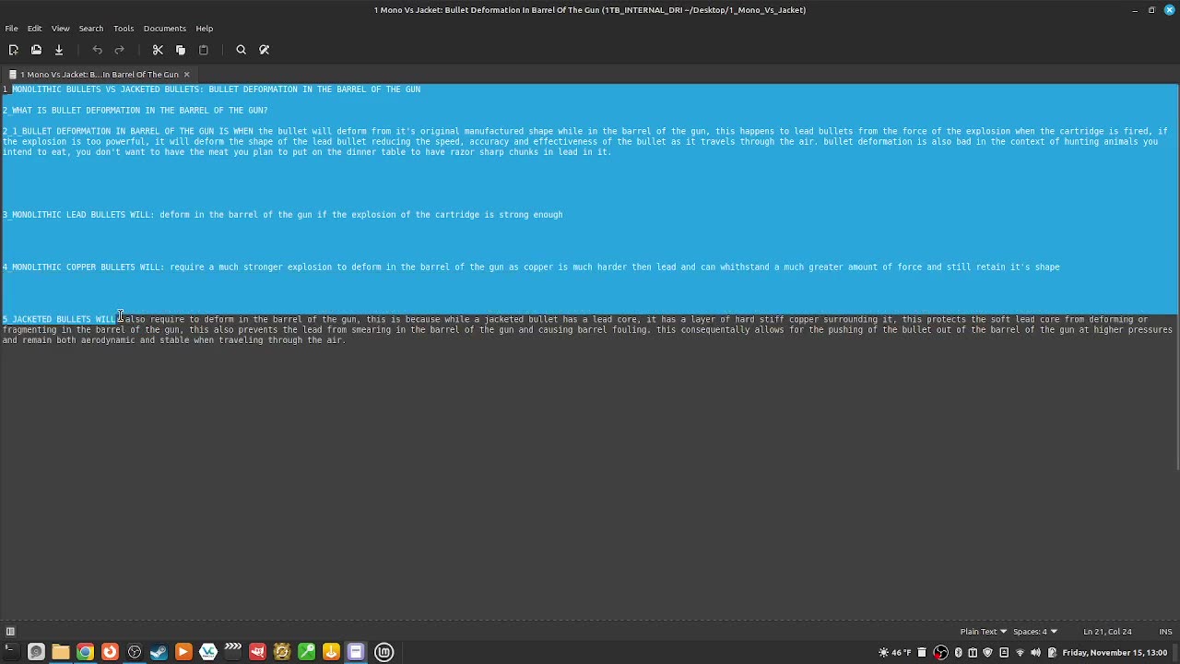This screenshot has width=1180, height=664.
Task: Open the Linux Mint menu button
Action: pyautogui.click(x=383, y=652)
